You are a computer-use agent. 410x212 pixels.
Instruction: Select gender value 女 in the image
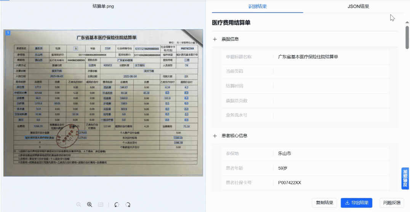pyautogui.click(x=76, y=48)
